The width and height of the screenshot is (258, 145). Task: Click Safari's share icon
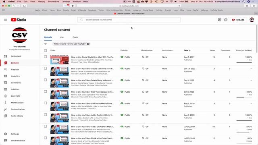pos(247,6)
